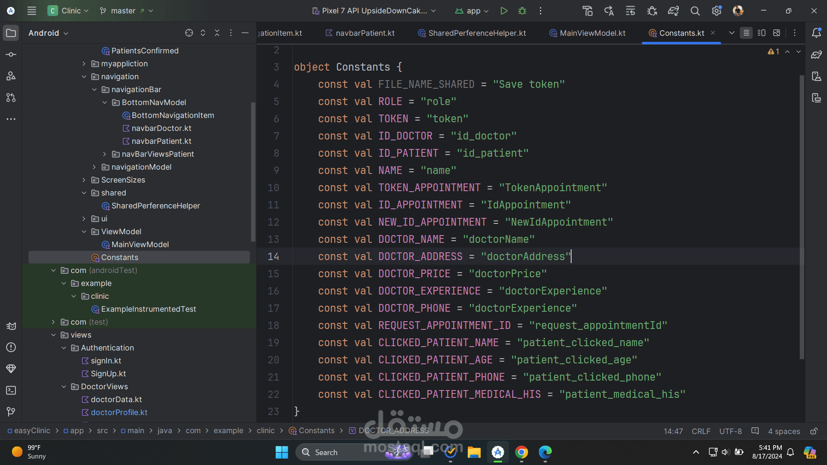The height and width of the screenshot is (465, 827).
Task: Open the Terminal tool window
Action: click(11, 391)
